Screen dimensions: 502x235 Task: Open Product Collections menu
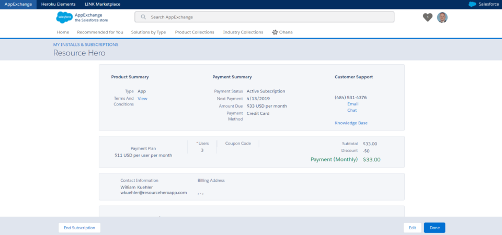pos(195,32)
